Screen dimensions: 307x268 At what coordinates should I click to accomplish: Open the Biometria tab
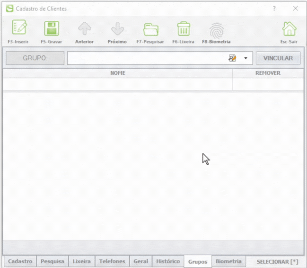coord(228,261)
